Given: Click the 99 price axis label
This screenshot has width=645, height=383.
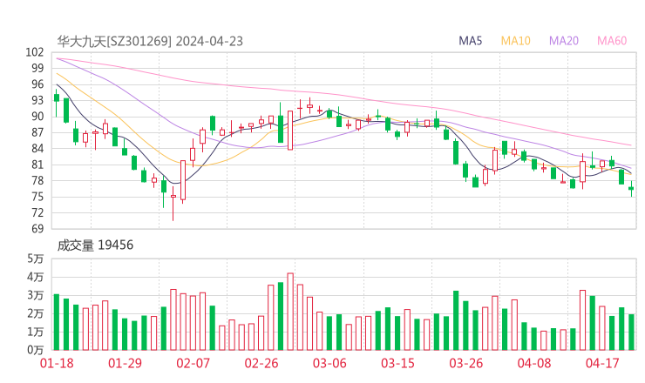Looking at the screenshot, I should coord(37,68).
